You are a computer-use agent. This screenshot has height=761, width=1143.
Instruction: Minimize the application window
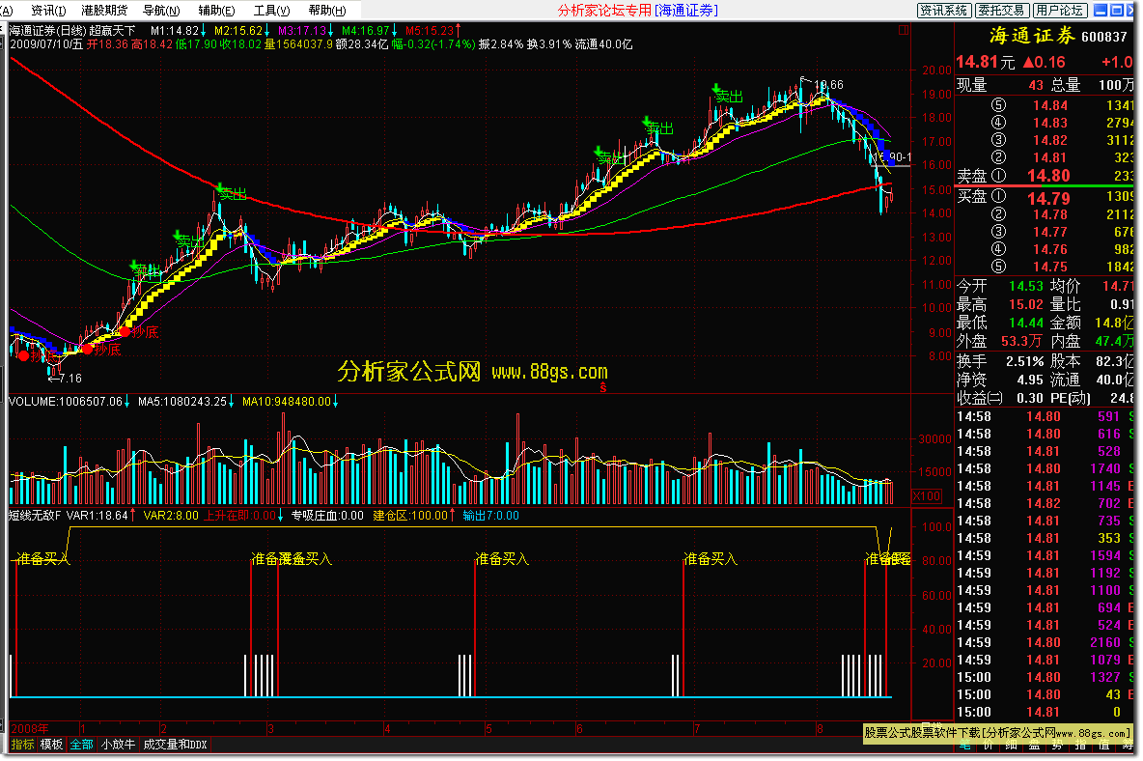pyautogui.click(x=1101, y=10)
